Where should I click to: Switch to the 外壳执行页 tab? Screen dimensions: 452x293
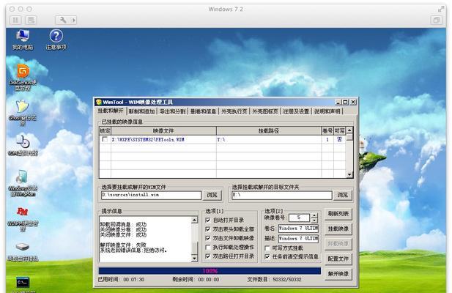234,111
